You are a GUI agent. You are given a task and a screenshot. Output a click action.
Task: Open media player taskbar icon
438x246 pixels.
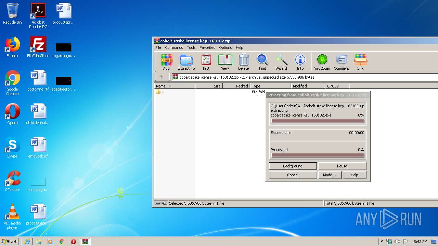(x=50, y=242)
